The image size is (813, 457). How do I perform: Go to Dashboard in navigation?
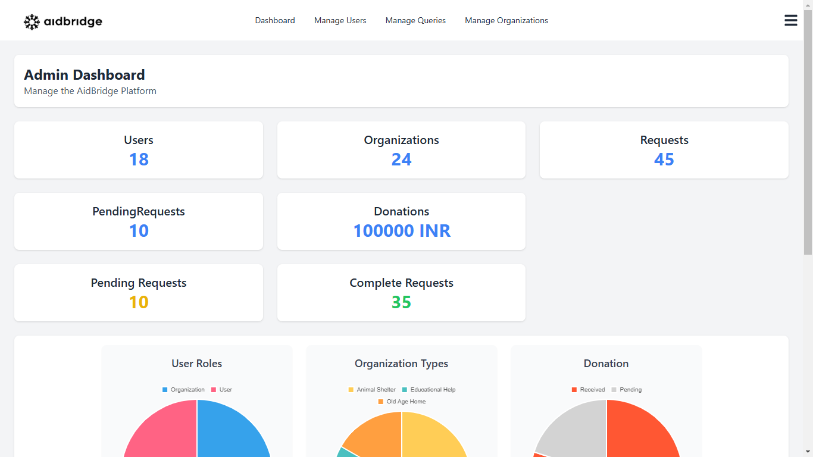275,20
